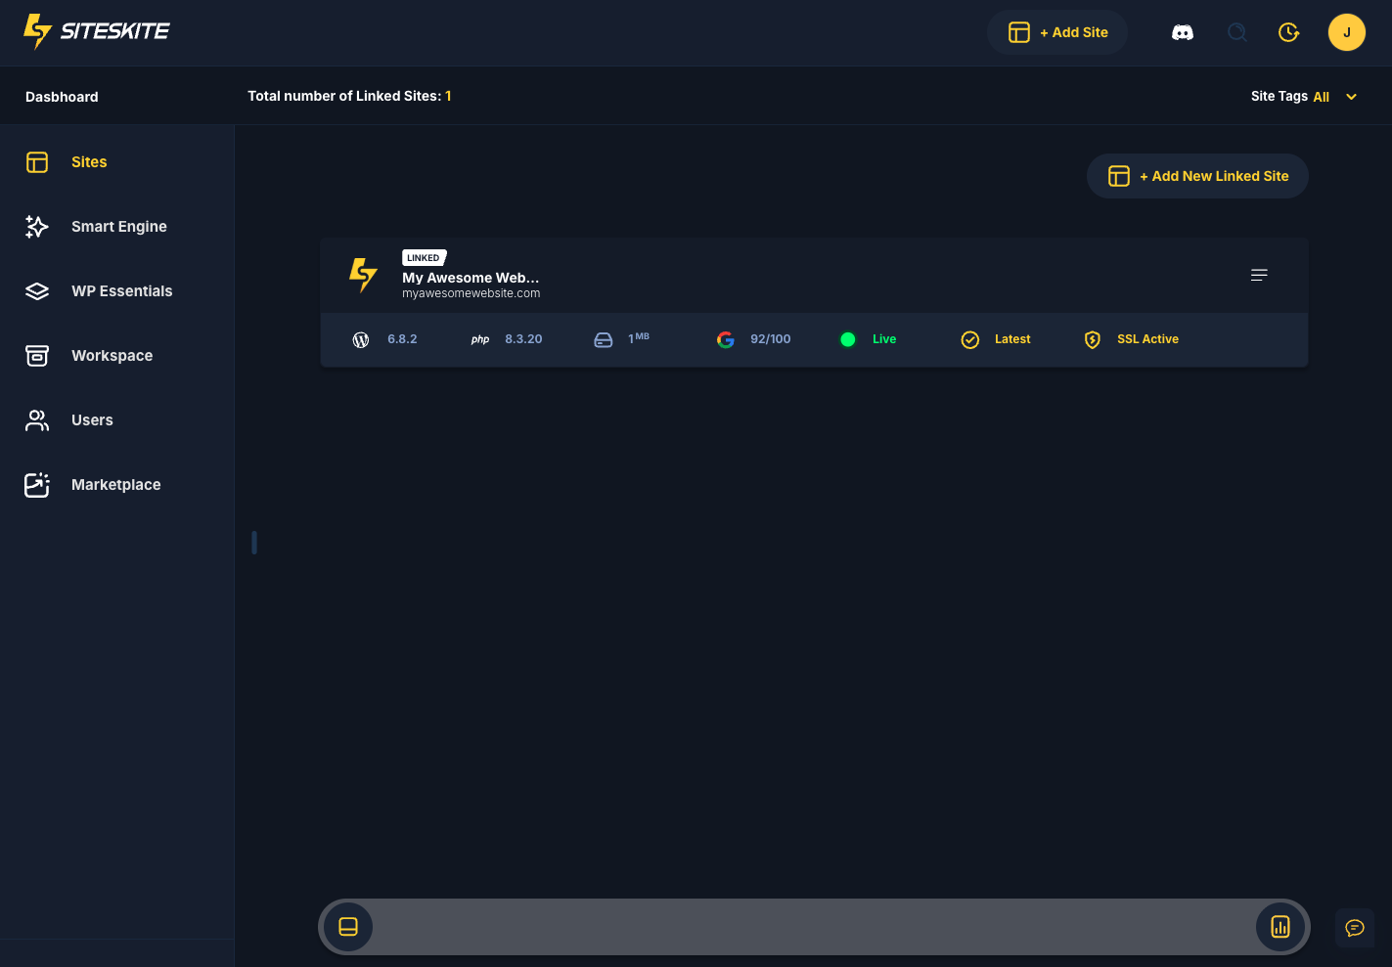Viewport: 1392px width, 967px height.
Task: Open the Discord icon in header
Action: (1182, 33)
